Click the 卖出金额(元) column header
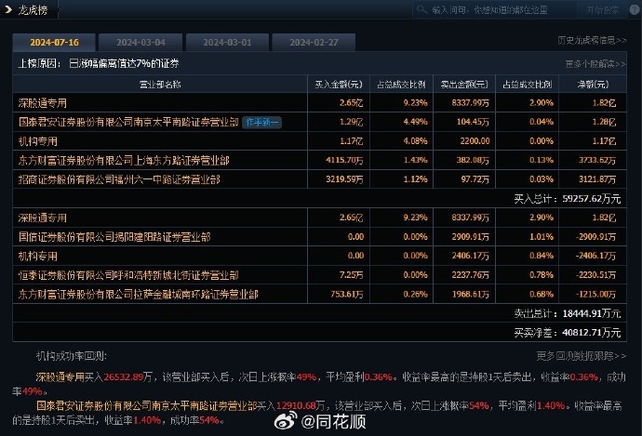 (464, 85)
